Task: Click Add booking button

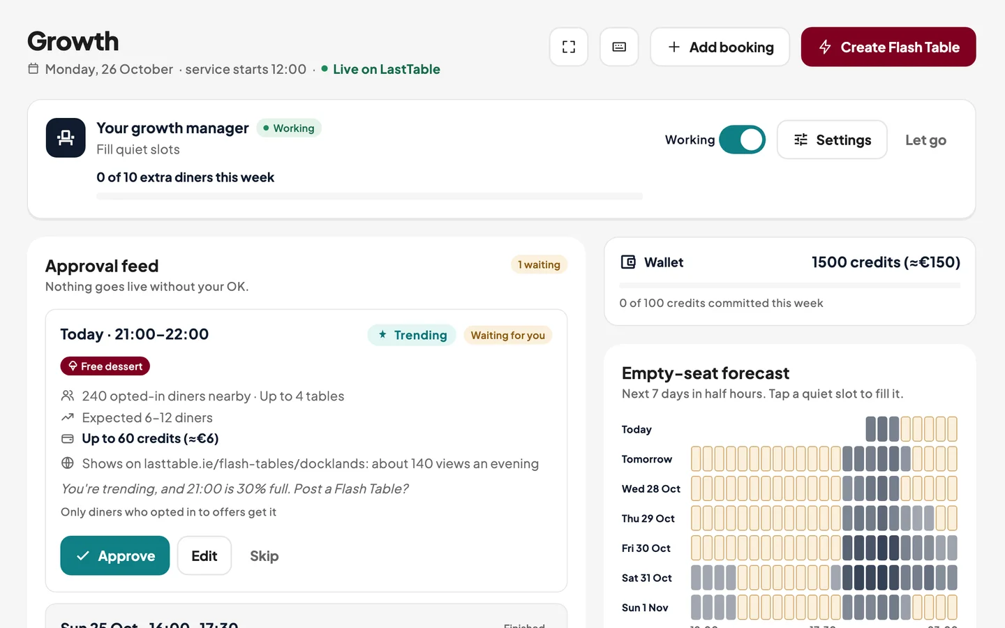Action: click(720, 47)
